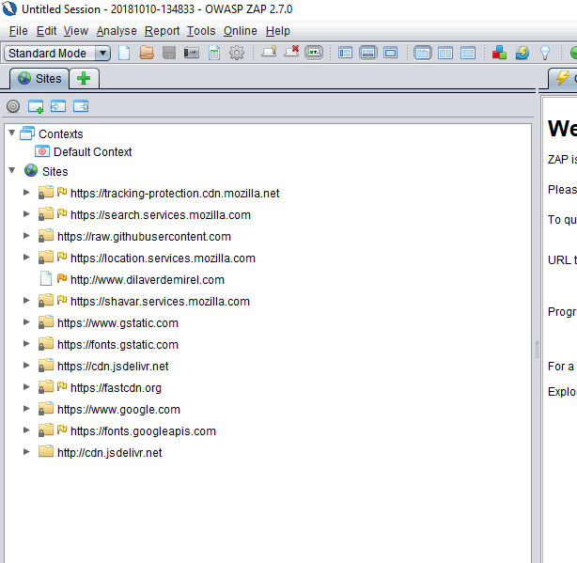The width and height of the screenshot is (577, 563).
Task: Expand the Sites tabs layout icon
Action: pyautogui.click(x=345, y=53)
